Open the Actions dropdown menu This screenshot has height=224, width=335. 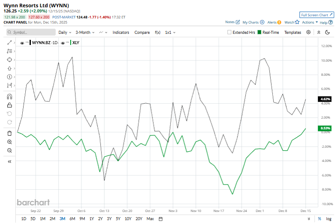310,22
